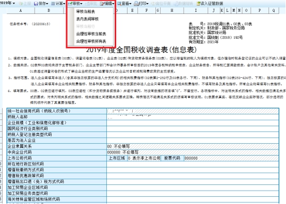Click the 审核 audit toolbar icon
Image resolution: width=286 pixels, height=204 pixels.
tap(70, 4)
